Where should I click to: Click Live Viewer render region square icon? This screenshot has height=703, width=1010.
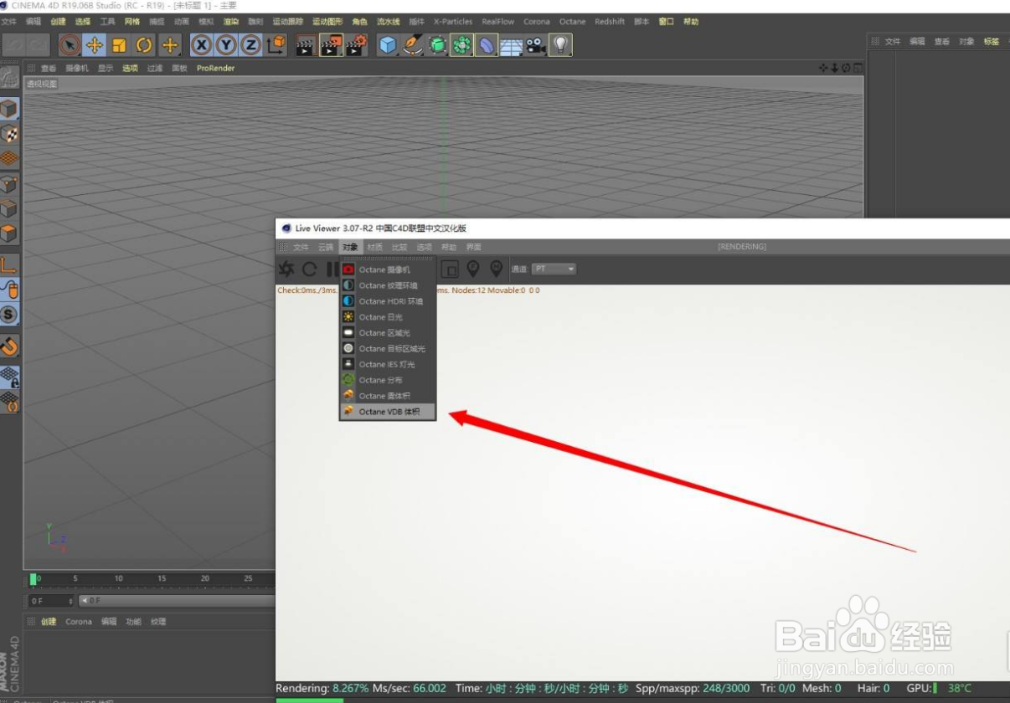tap(450, 269)
